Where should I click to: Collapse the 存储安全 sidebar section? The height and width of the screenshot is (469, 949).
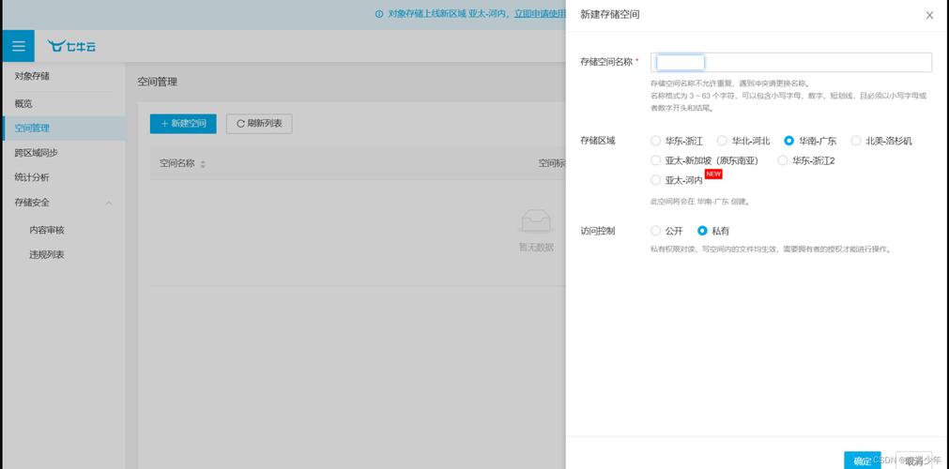point(109,203)
